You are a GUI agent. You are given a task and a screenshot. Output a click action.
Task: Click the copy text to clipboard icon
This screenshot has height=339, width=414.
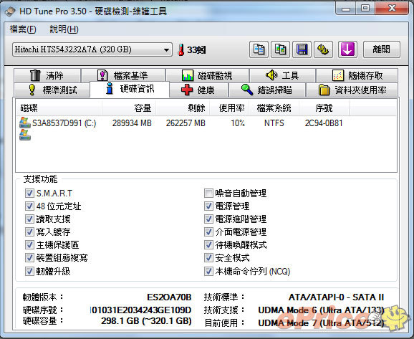[x=259, y=49]
